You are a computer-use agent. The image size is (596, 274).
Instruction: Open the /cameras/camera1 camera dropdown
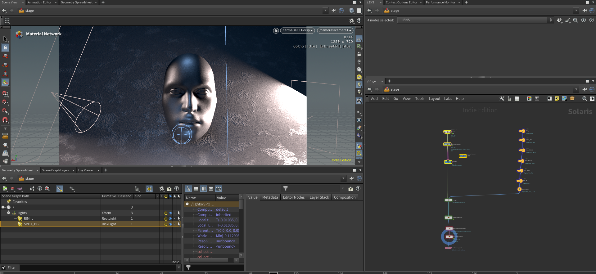coord(335,30)
